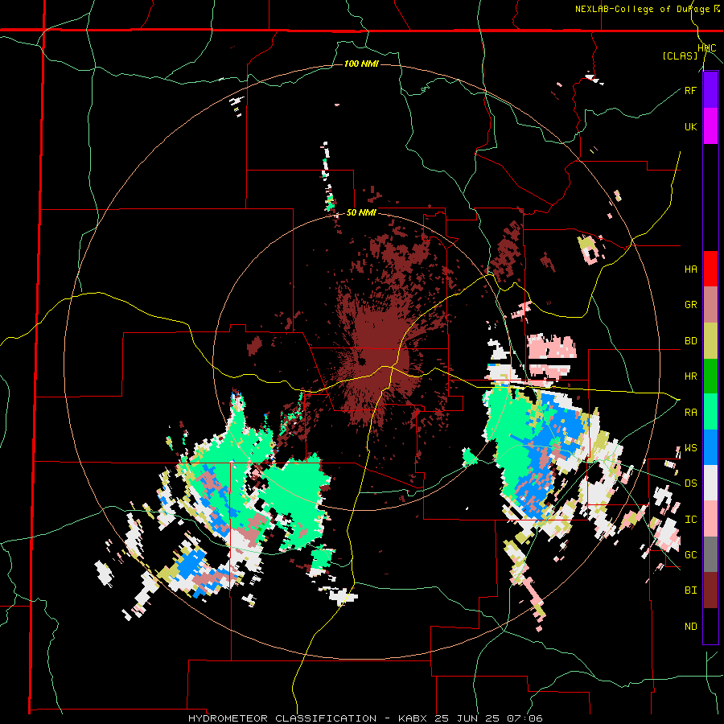Image resolution: width=724 pixels, height=724 pixels.
Task: Click the 50 NMI range ring label
Action: [361, 213]
